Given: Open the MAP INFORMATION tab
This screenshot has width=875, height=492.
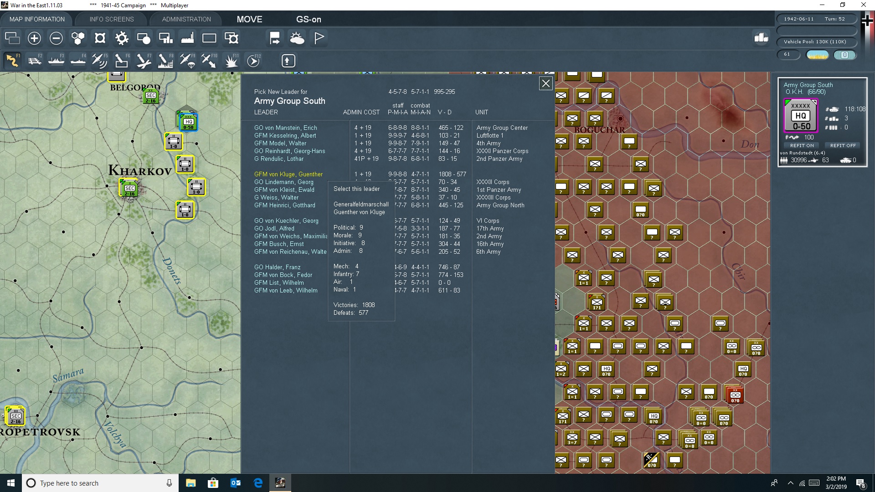Looking at the screenshot, I should point(37,19).
